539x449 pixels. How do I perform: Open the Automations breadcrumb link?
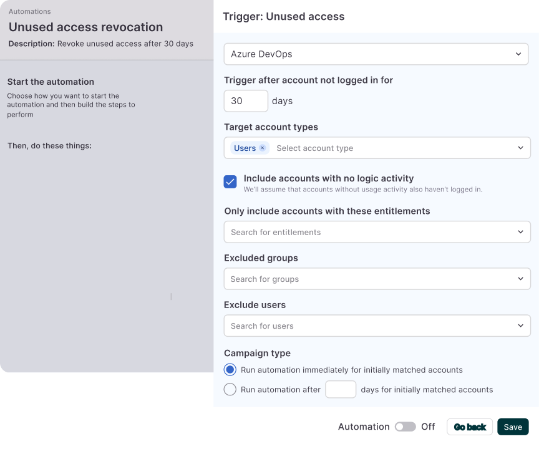(x=29, y=11)
